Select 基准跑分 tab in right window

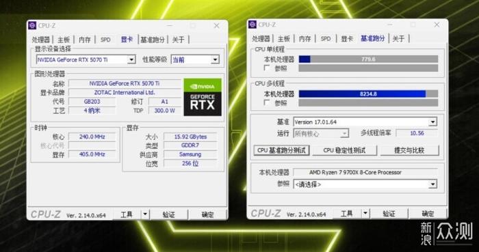click(373, 38)
